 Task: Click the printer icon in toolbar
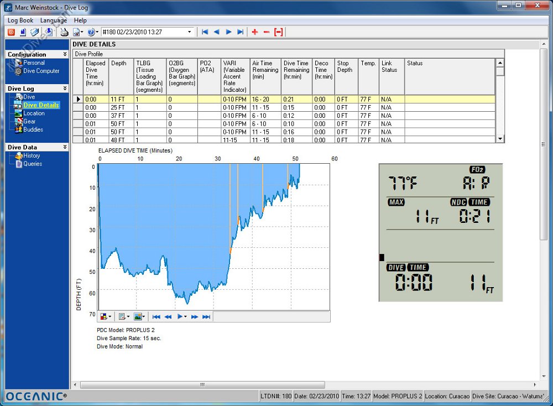(64, 32)
